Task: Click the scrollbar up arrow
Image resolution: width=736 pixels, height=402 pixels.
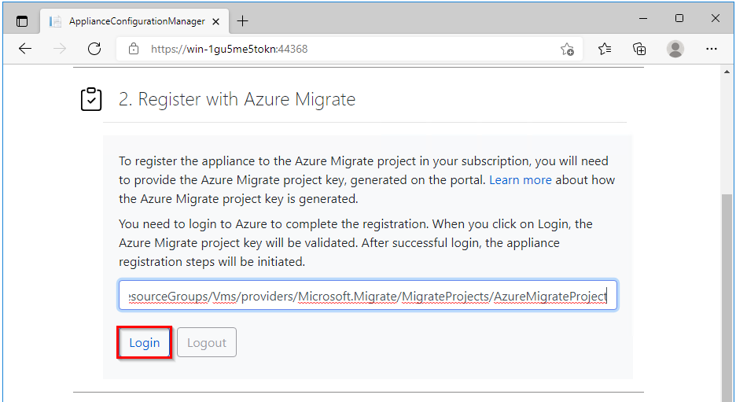Action: pos(727,72)
